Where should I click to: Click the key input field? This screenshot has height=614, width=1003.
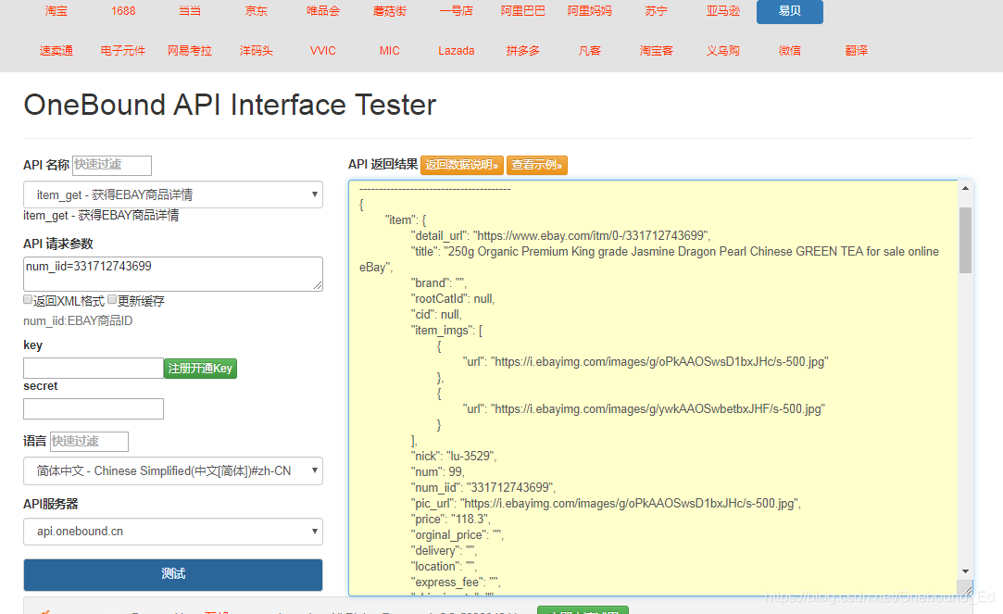[x=94, y=368]
